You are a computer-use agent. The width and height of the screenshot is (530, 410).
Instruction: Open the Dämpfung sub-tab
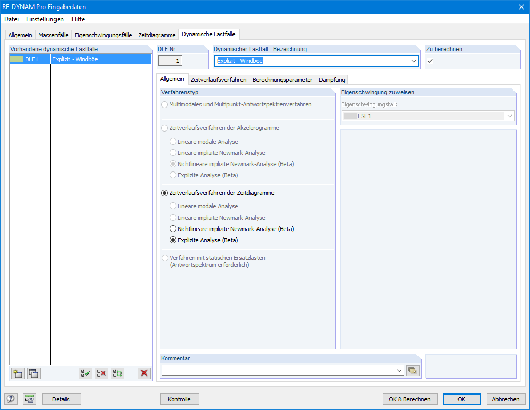coord(332,80)
